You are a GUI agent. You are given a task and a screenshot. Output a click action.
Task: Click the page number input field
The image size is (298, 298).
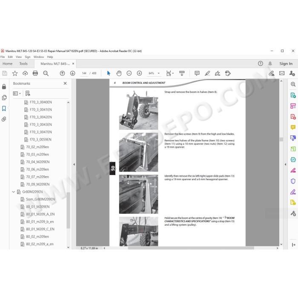(84, 73)
